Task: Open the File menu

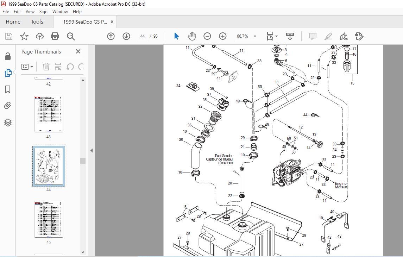Action: point(6,12)
